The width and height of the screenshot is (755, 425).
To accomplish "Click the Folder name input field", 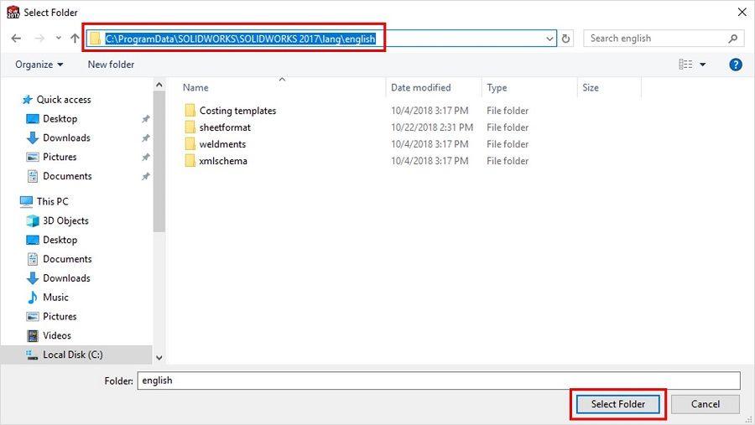I will click(438, 381).
